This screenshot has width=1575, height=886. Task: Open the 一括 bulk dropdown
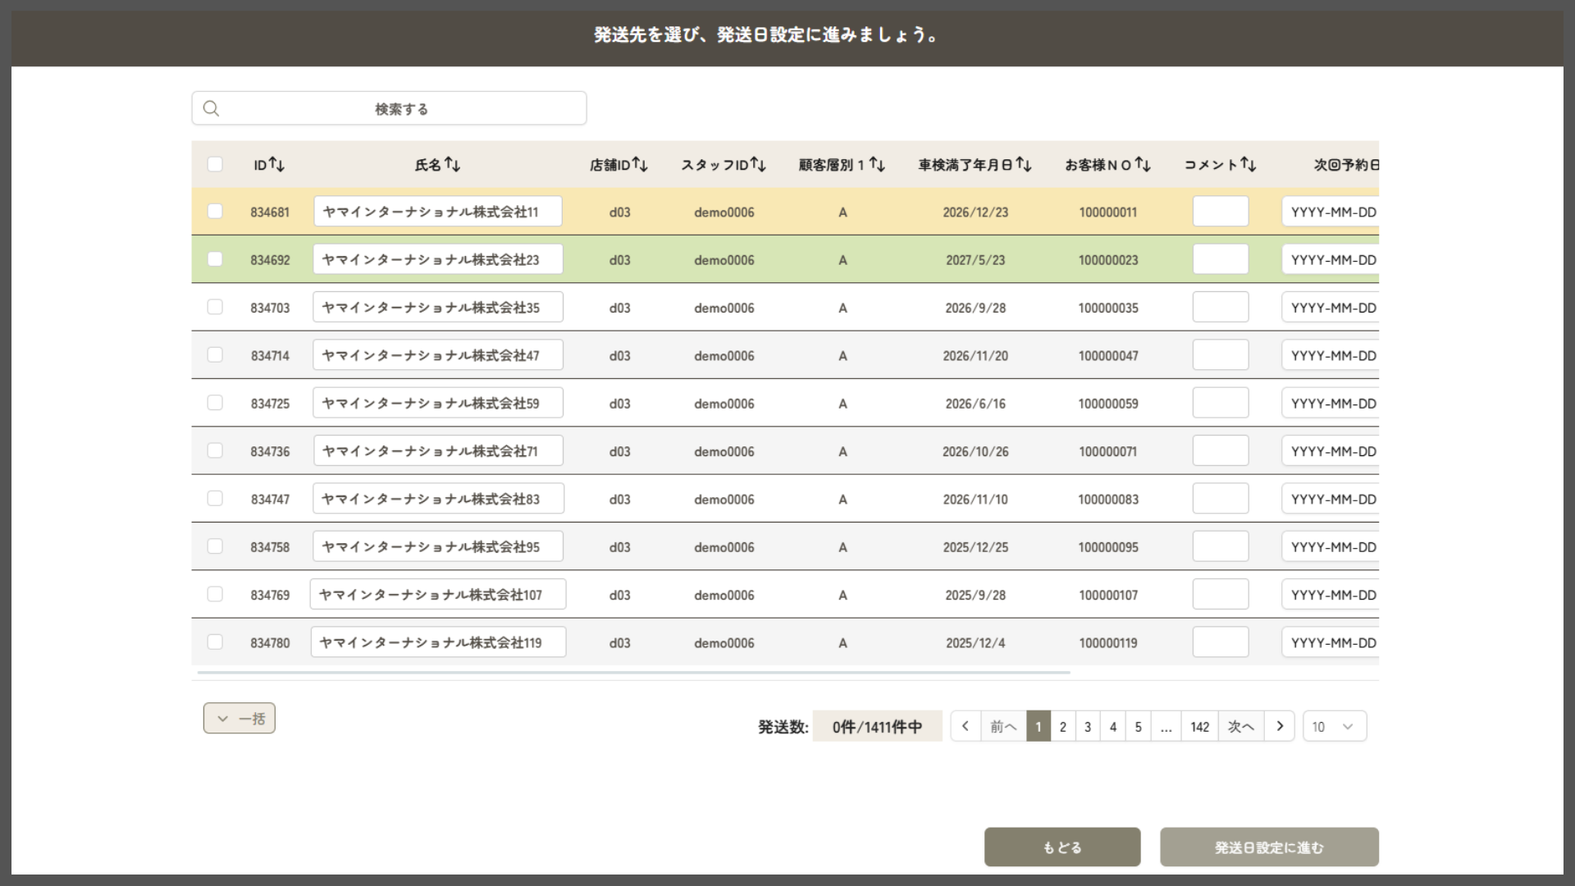pyautogui.click(x=240, y=719)
